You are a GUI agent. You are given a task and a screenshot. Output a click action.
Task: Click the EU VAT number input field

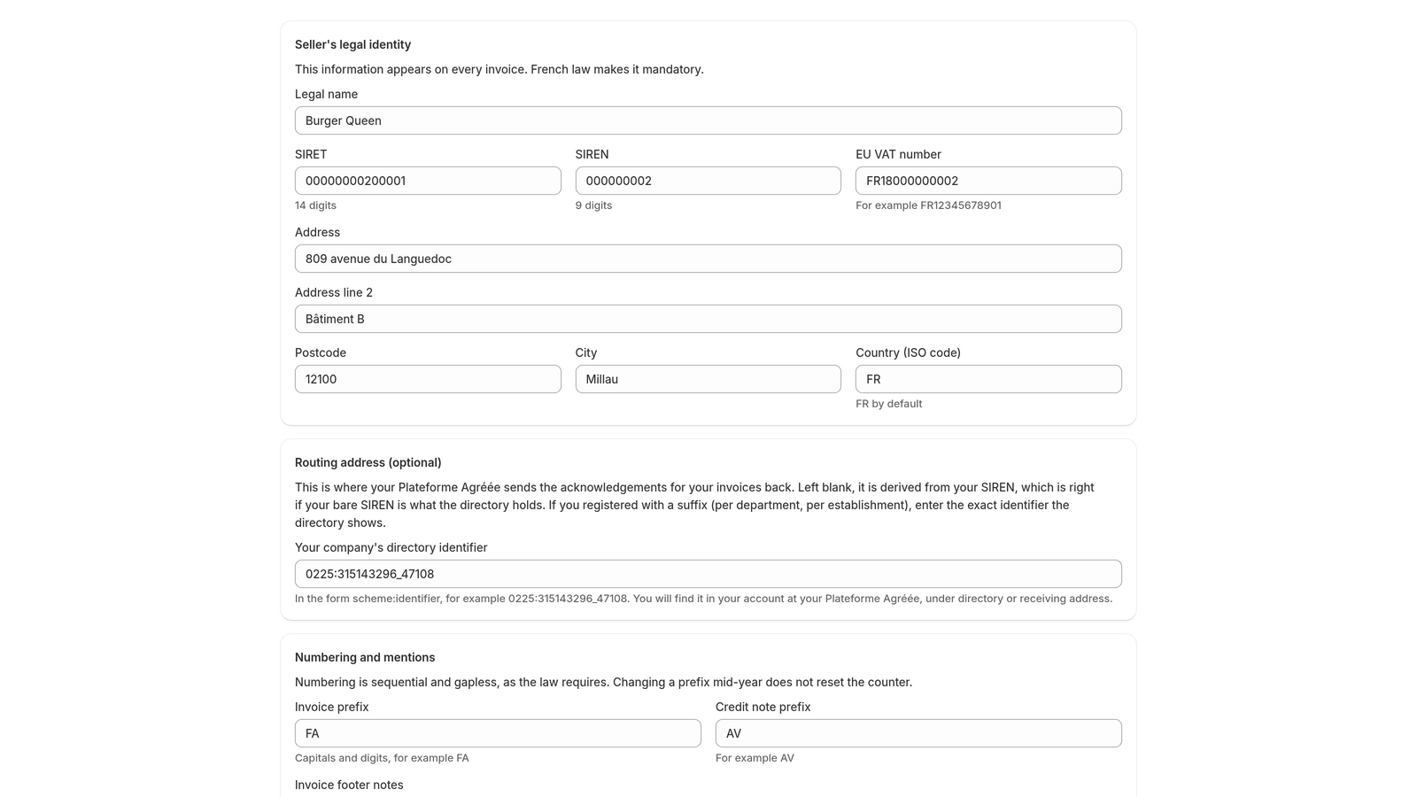pyautogui.click(x=988, y=181)
